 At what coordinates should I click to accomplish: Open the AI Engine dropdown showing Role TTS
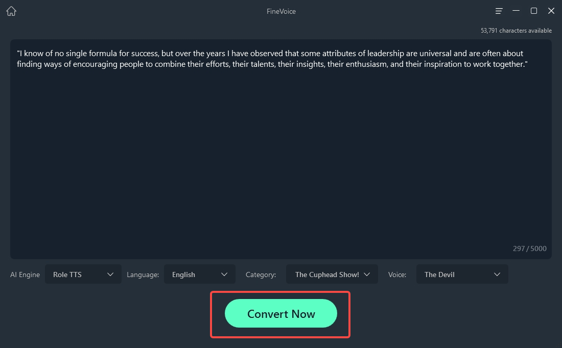tap(83, 275)
